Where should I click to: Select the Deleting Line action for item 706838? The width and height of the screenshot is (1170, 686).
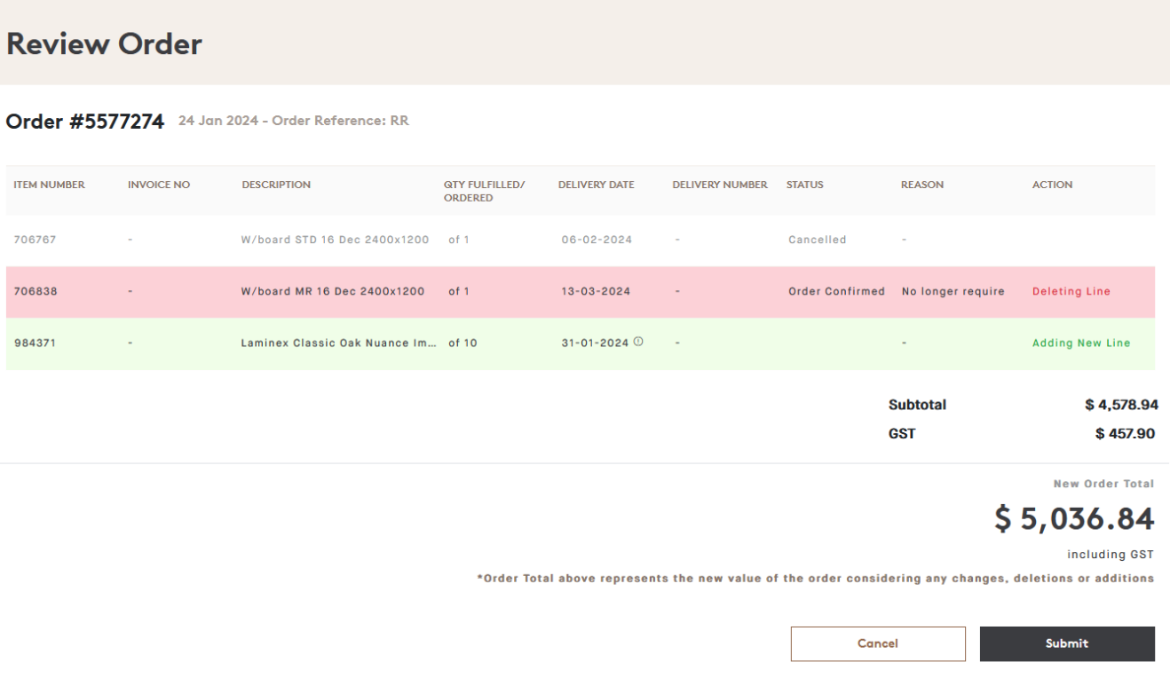[1071, 291]
